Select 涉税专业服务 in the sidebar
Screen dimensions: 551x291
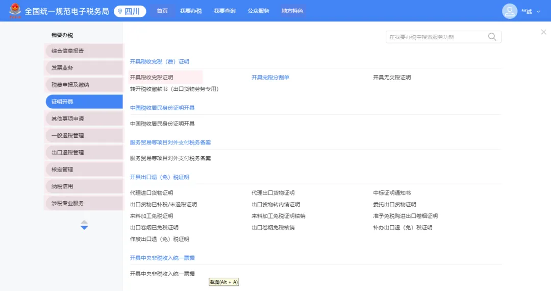tap(84, 203)
